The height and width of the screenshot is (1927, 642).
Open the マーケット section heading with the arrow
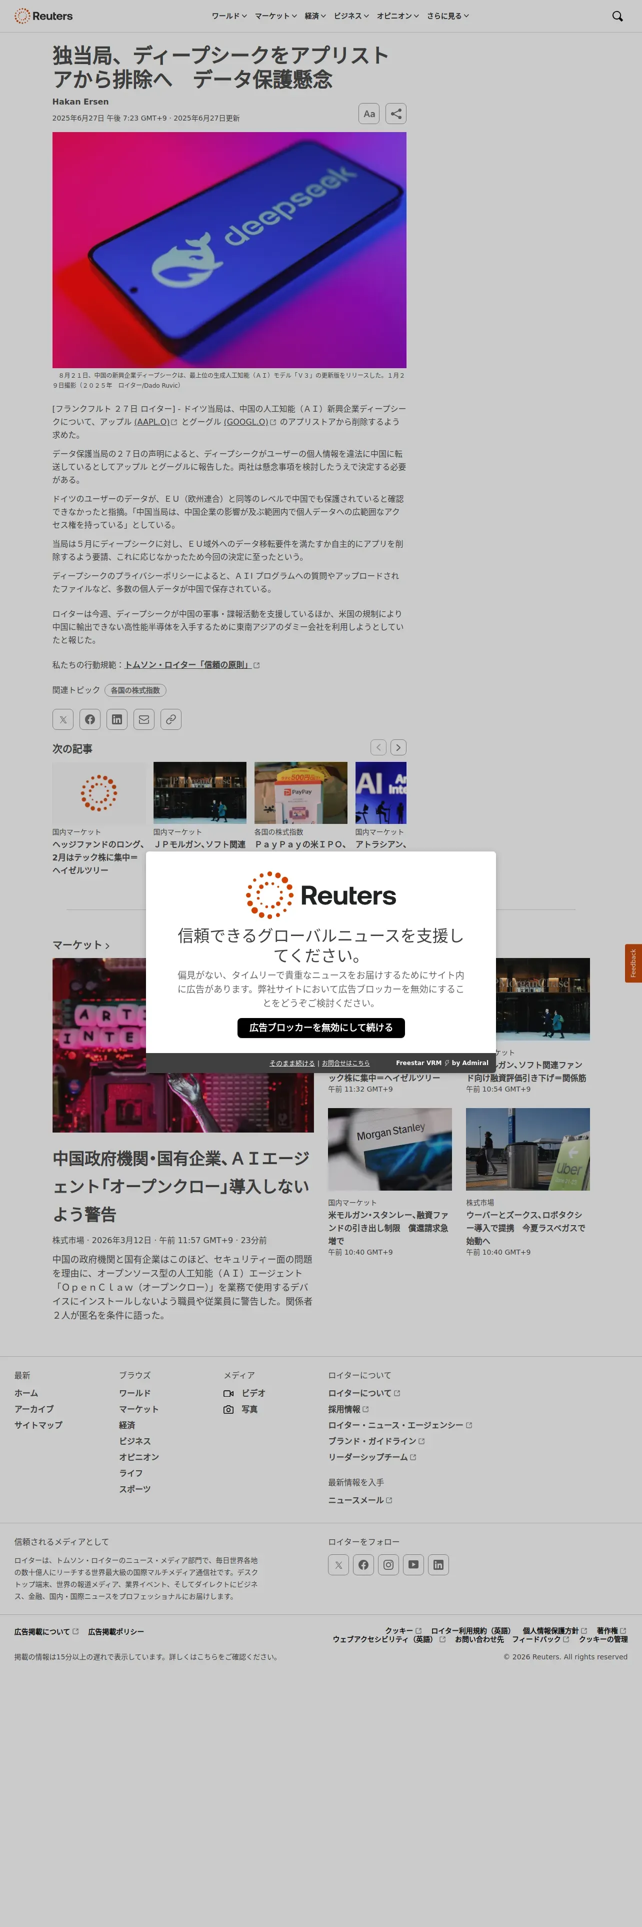tap(80, 945)
